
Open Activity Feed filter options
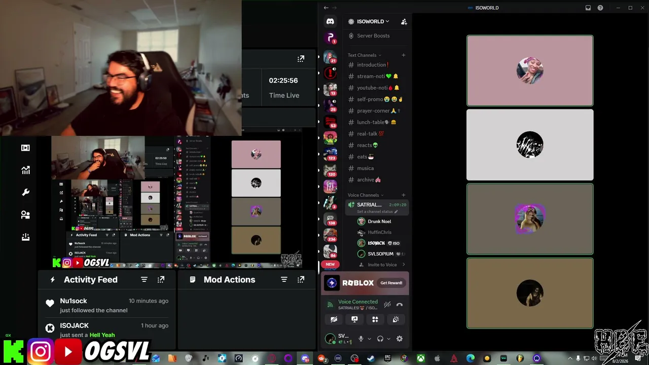pos(144,279)
